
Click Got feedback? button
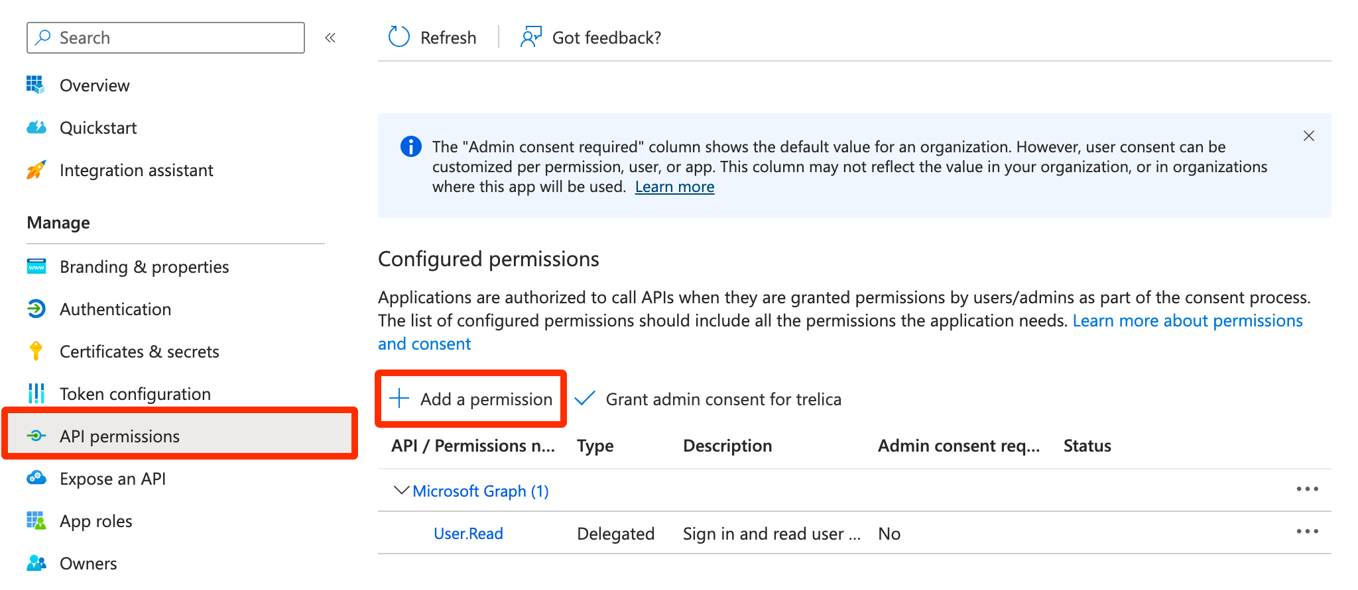point(607,38)
